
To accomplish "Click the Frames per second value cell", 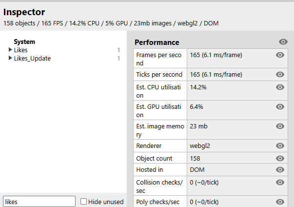I will [237, 59].
